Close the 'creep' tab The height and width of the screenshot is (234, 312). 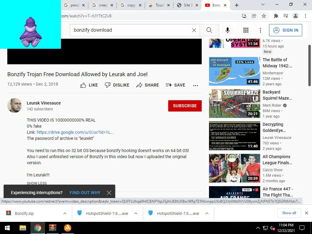(x=112, y=5)
